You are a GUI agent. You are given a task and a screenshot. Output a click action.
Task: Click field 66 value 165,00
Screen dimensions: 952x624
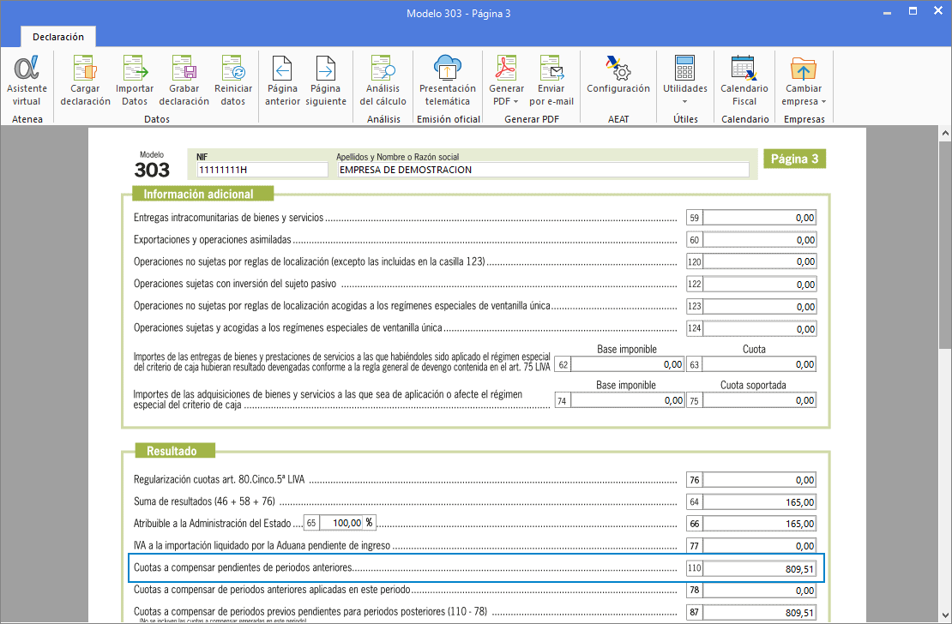point(759,523)
